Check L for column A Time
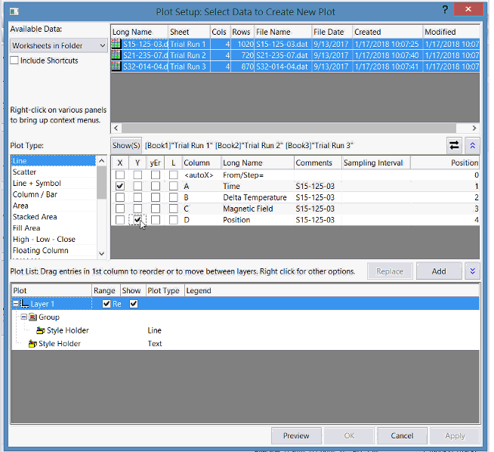The width and height of the screenshot is (494, 452). [x=173, y=186]
